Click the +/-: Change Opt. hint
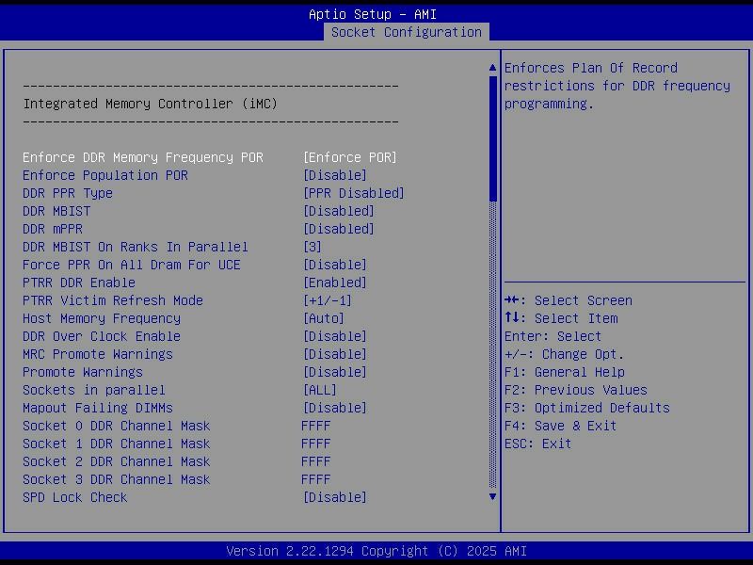 pyautogui.click(x=564, y=354)
